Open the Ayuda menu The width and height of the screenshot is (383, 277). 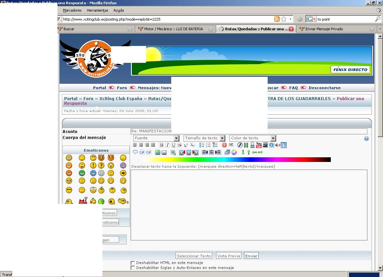point(118,10)
